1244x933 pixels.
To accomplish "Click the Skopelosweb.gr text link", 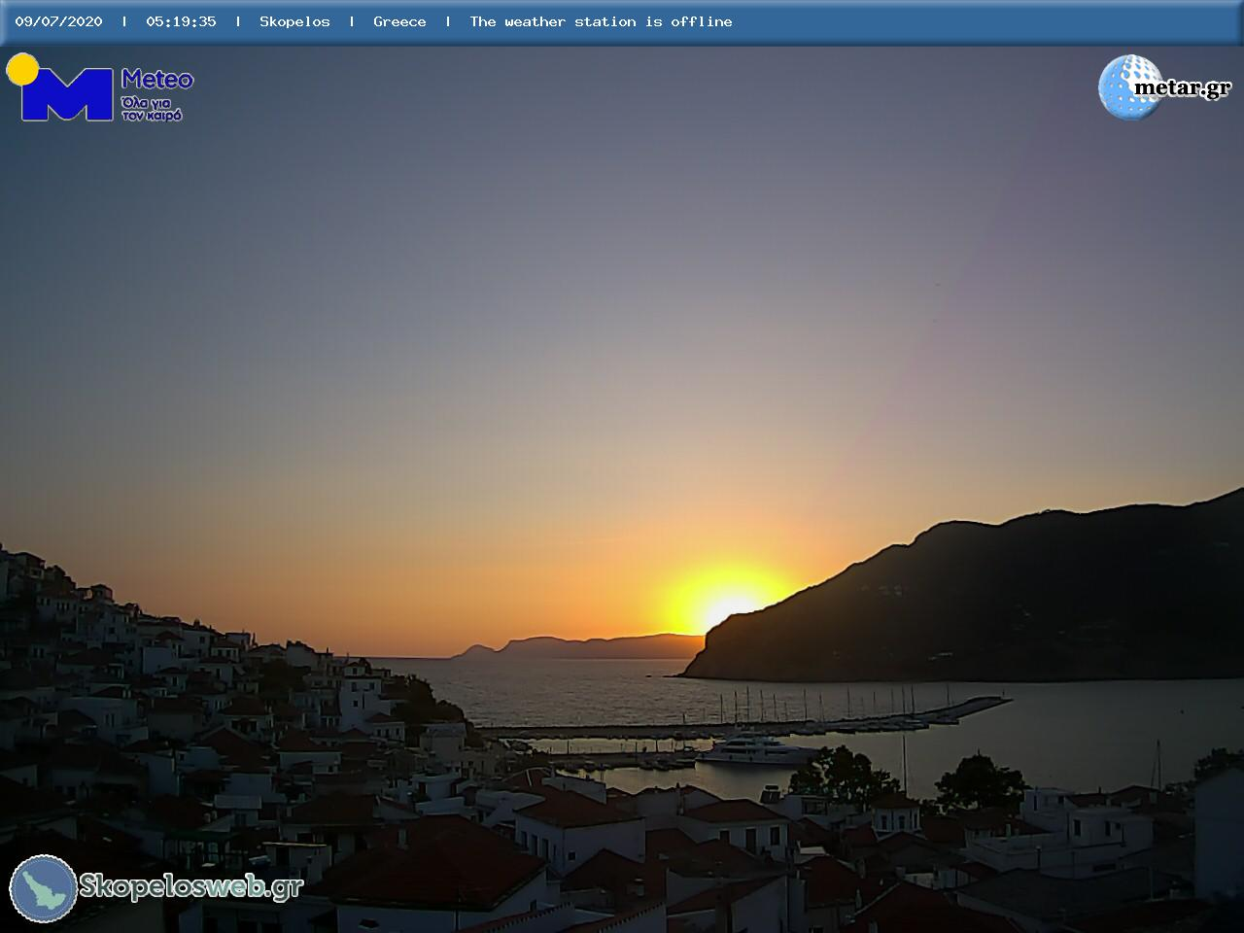I will coord(191,886).
